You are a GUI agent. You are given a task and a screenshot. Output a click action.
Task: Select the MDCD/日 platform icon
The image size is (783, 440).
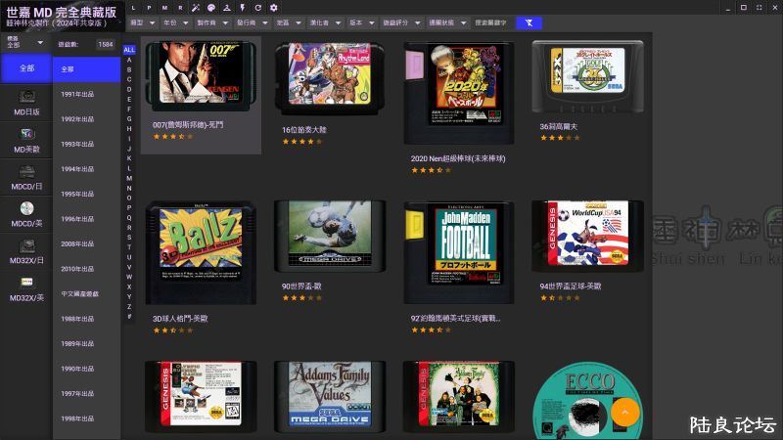[x=26, y=171]
